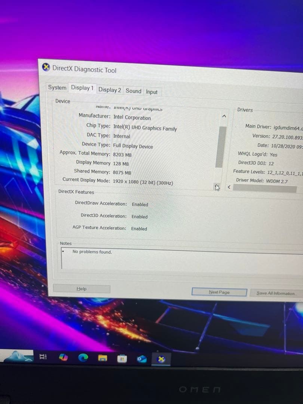Open Task View on the taskbar
Viewport: 303px width, 404px height.
coord(43,356)
